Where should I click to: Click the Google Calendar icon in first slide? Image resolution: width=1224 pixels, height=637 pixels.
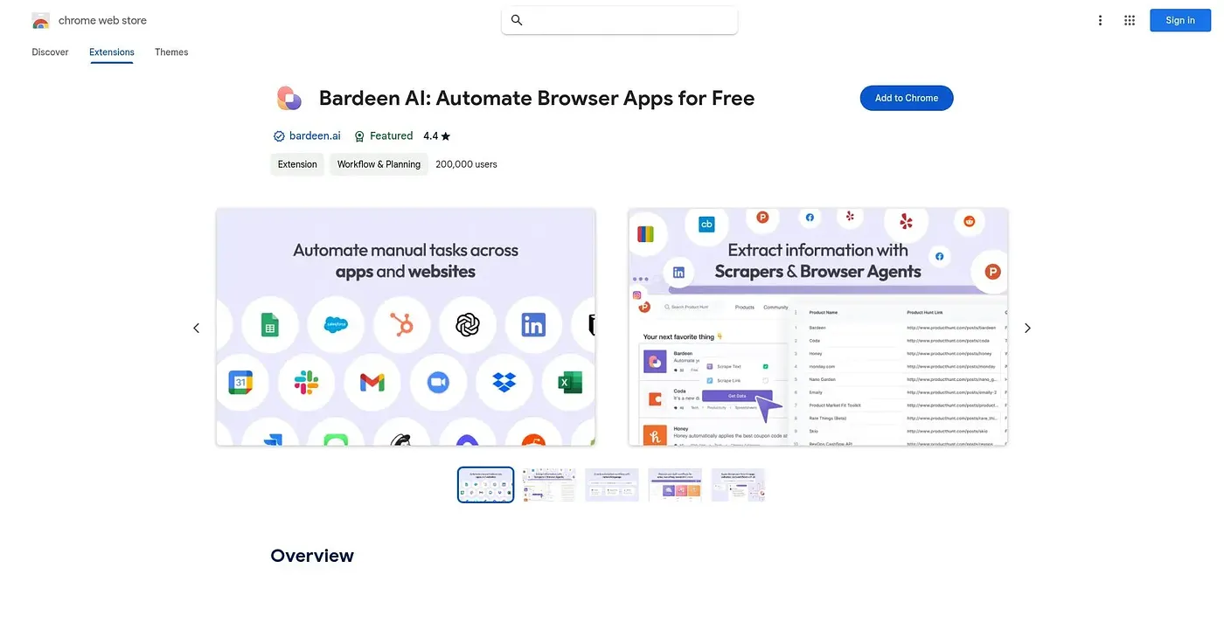point(240,382)
